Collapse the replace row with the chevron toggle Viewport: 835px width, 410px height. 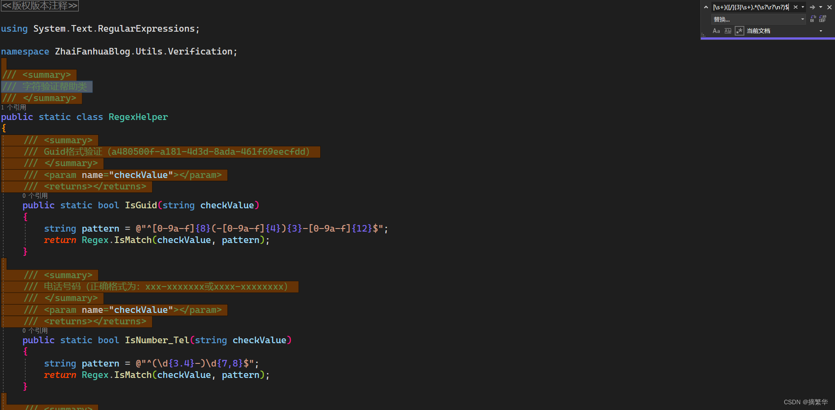(706, 7)
